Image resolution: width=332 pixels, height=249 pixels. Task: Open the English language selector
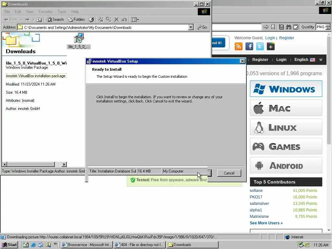pyautogui.click(x=305, y=60)
